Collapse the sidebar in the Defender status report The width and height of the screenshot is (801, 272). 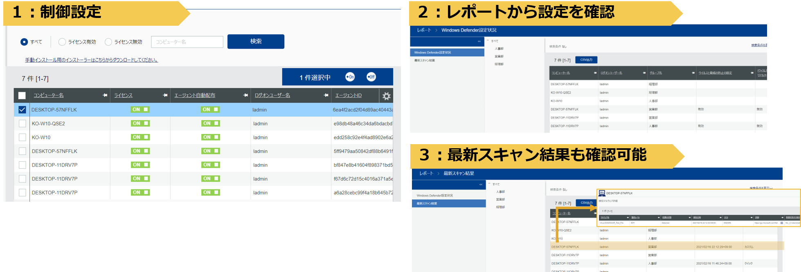click(479, 41)
